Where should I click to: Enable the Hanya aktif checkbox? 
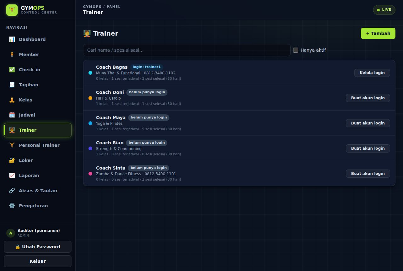(x=296, y=50)
